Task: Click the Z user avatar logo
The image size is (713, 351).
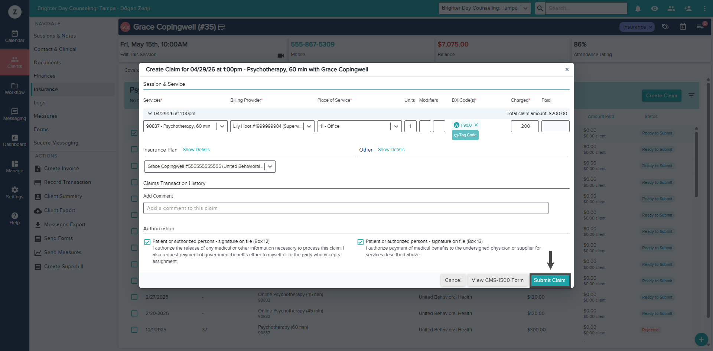Action: pyautogui.click(x=15, y=12)
